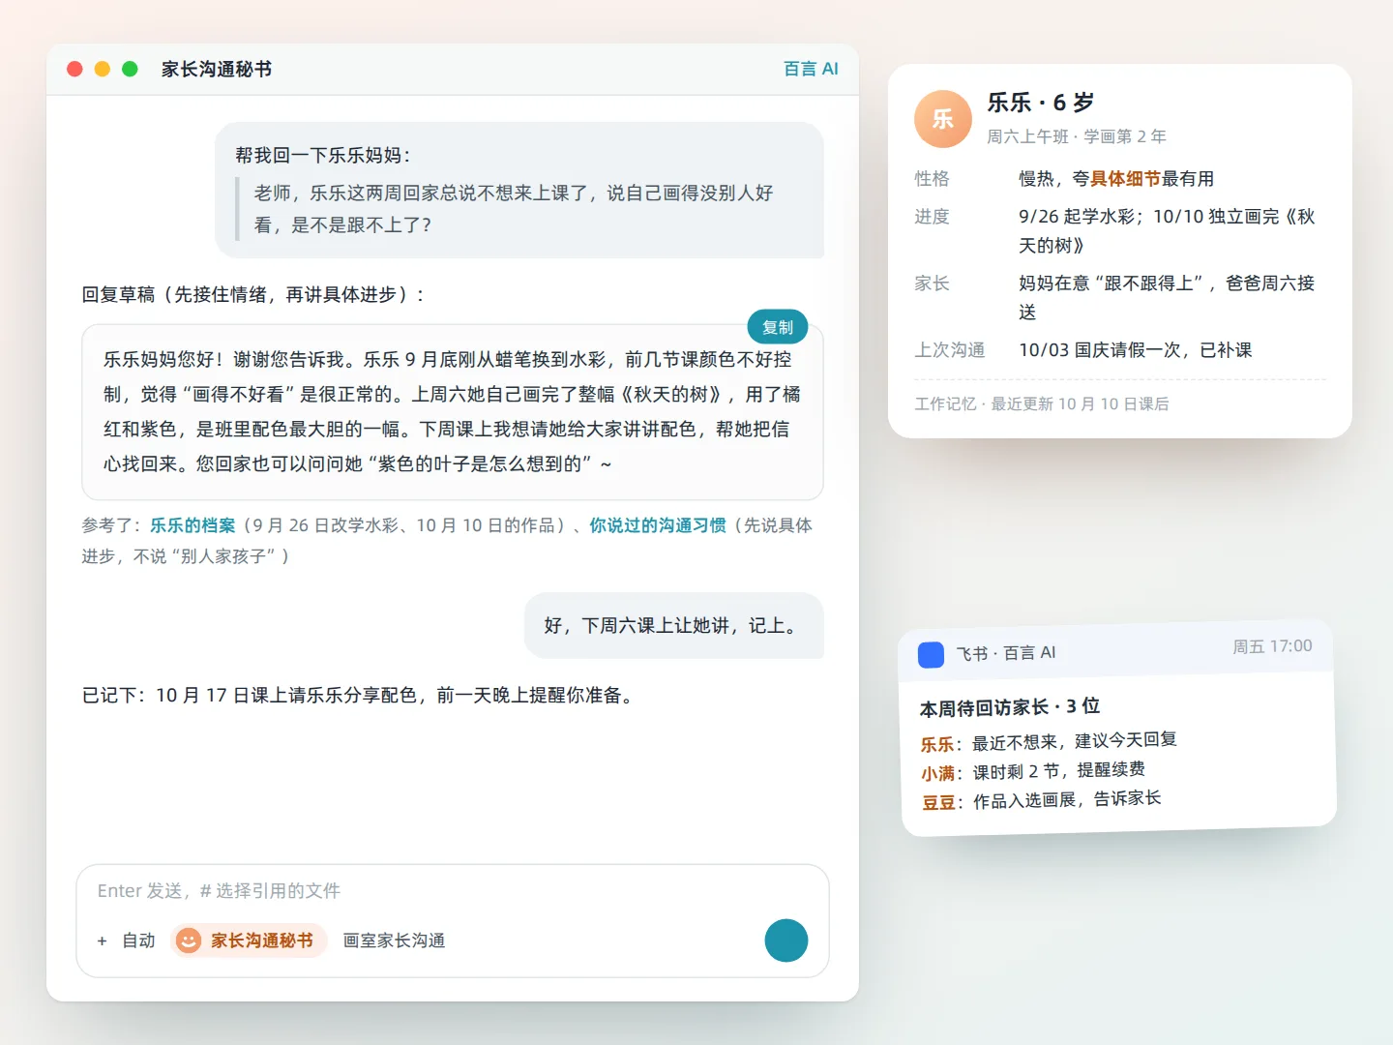This screenshot has width=1393, height=1045.
Task: Minimize the window with the yellow button
Action: (103, 69)
